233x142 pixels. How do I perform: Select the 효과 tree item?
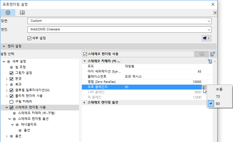[18, 84]
